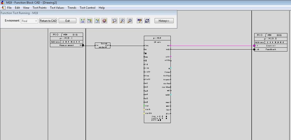Open the Test Points menu
291x140 pixels.
40,8
